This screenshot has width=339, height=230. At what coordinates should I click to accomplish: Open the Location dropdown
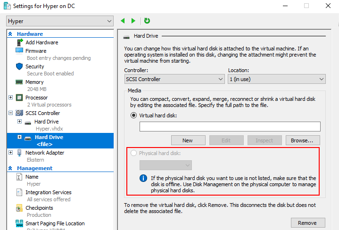click(x=276, y=79)
